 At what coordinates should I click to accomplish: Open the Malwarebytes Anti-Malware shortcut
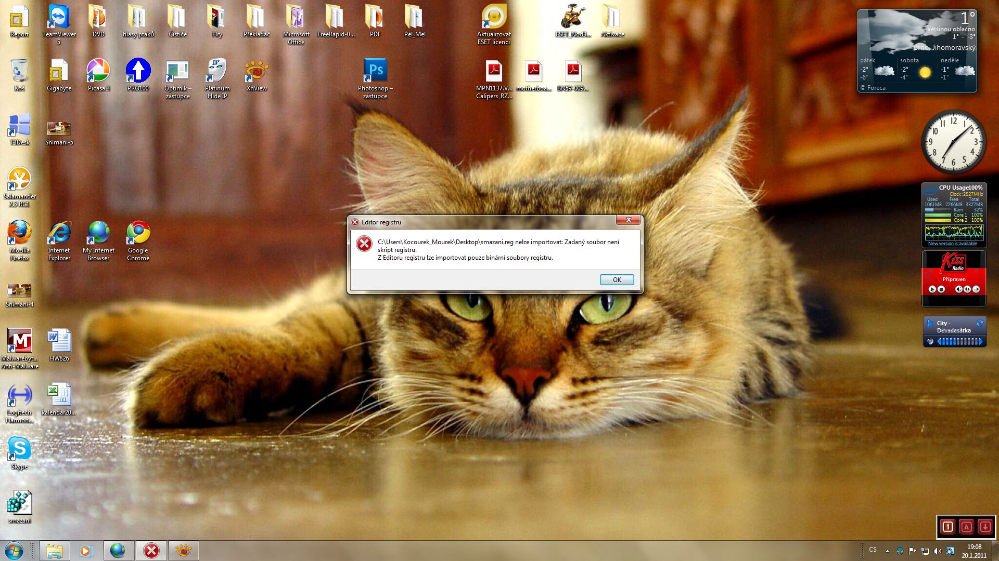[20, 341]
